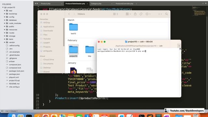Open package.json in sidebar

point(14,74)
